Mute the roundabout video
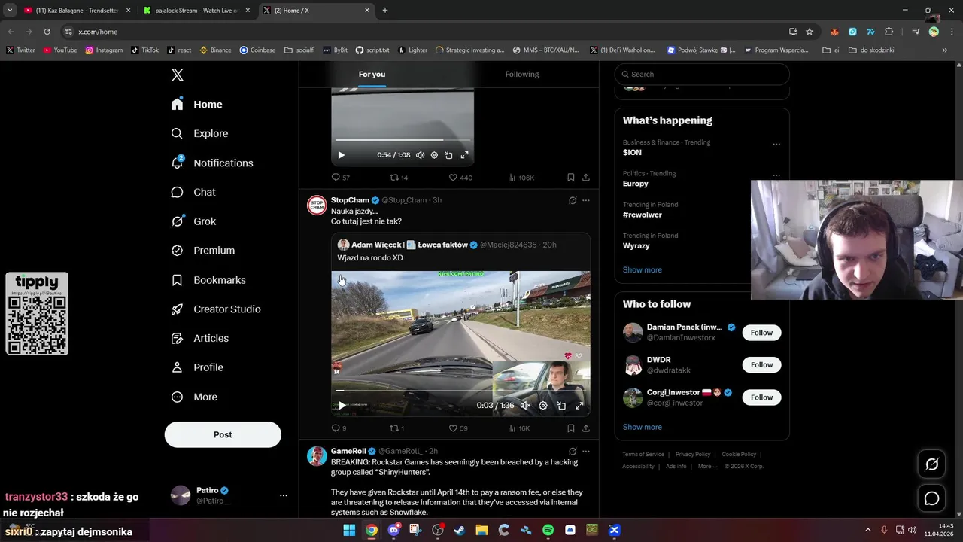Image resolution: width=963 pixels, height=542 pixels. click(524, 406)
